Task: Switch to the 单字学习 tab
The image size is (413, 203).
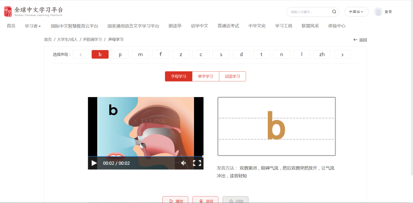Action: pyautogui.click(x=205, y=76)
